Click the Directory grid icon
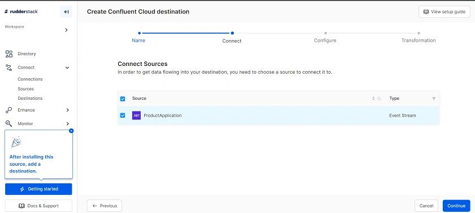Screen dimensions: 475x213 point(9,54)
